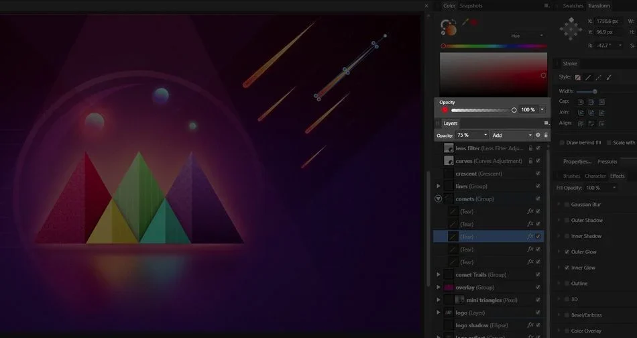Open the Color panel options menu icon
The height and width of the screenshot is (338, 637).
point(546,5)
